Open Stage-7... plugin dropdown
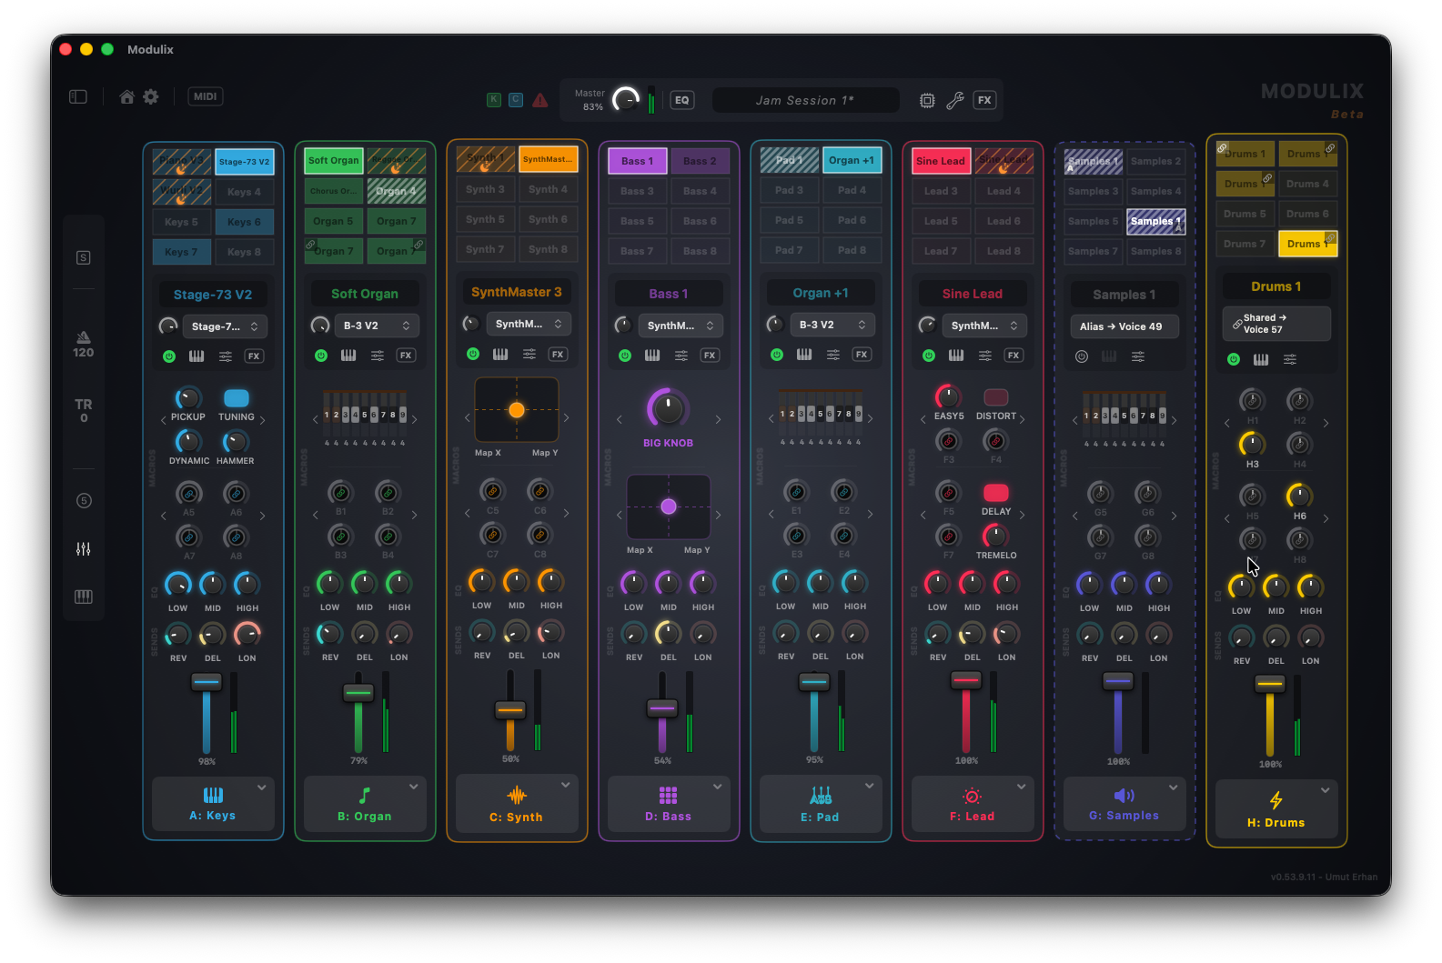The image size is (1442, 963). (x=225, y=326)
